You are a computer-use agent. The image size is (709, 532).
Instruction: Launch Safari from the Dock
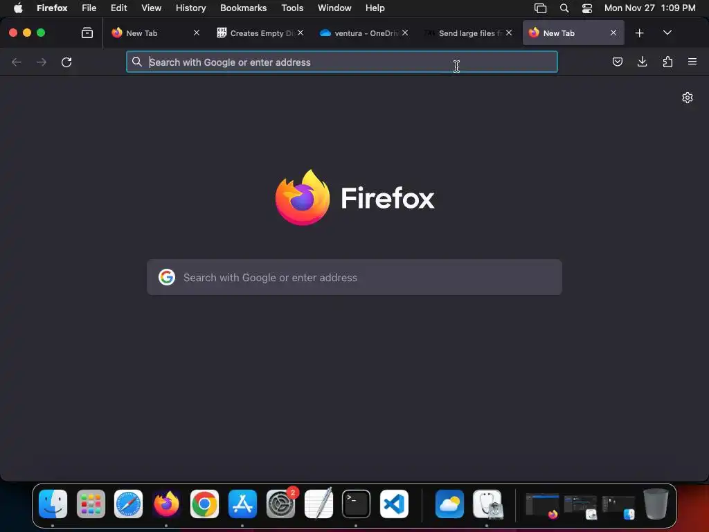point(128,504)
